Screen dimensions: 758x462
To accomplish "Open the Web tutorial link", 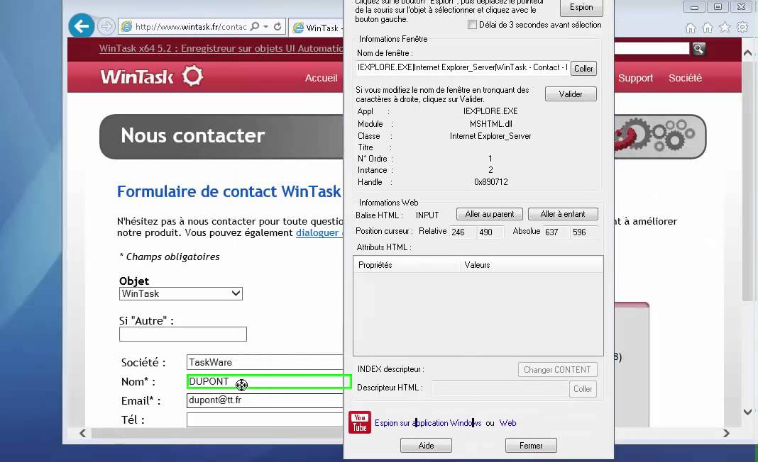I will (507, 423).
